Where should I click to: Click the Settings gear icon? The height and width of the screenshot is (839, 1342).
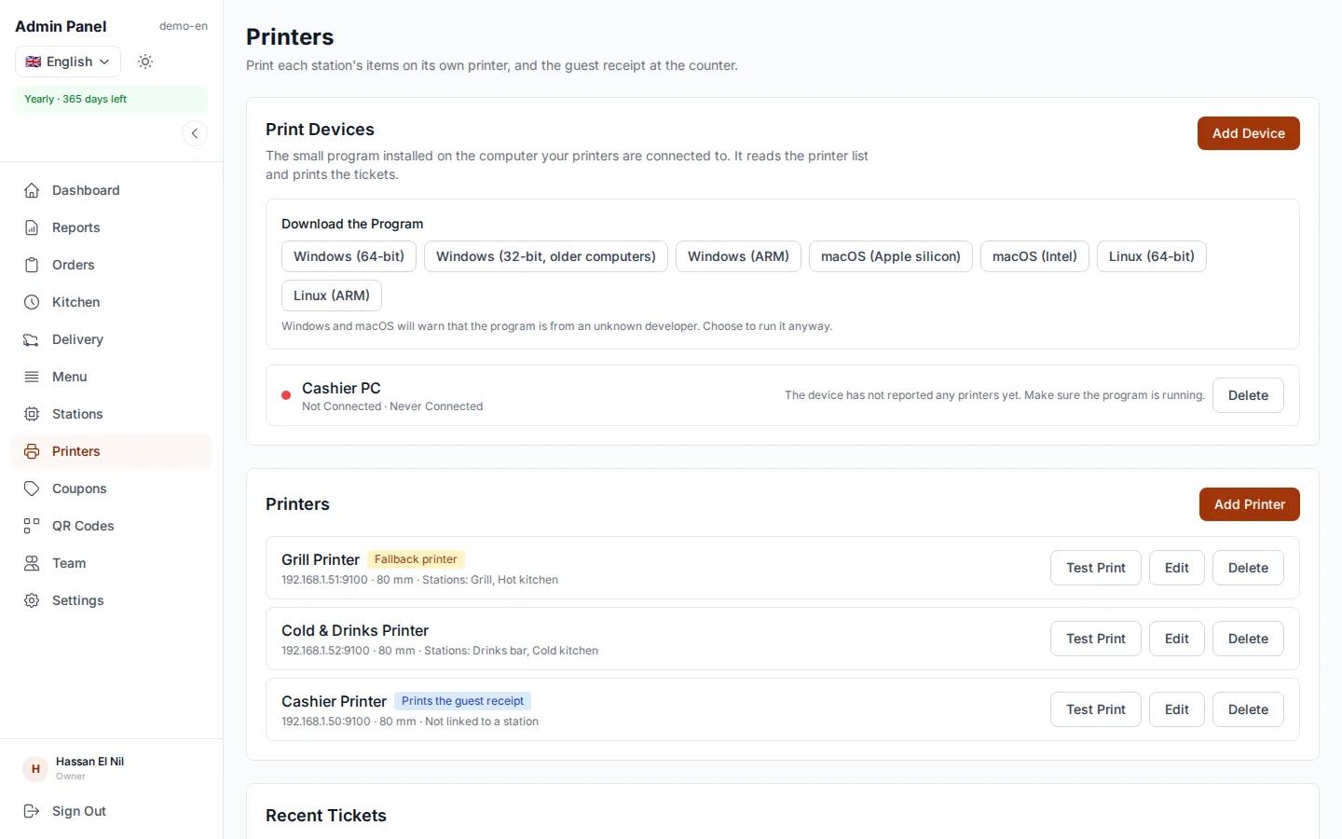(32, 600)
